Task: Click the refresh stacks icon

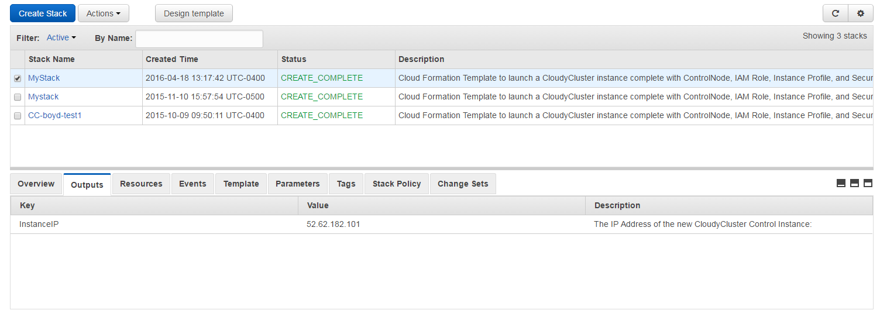Action: click(835, 13)
